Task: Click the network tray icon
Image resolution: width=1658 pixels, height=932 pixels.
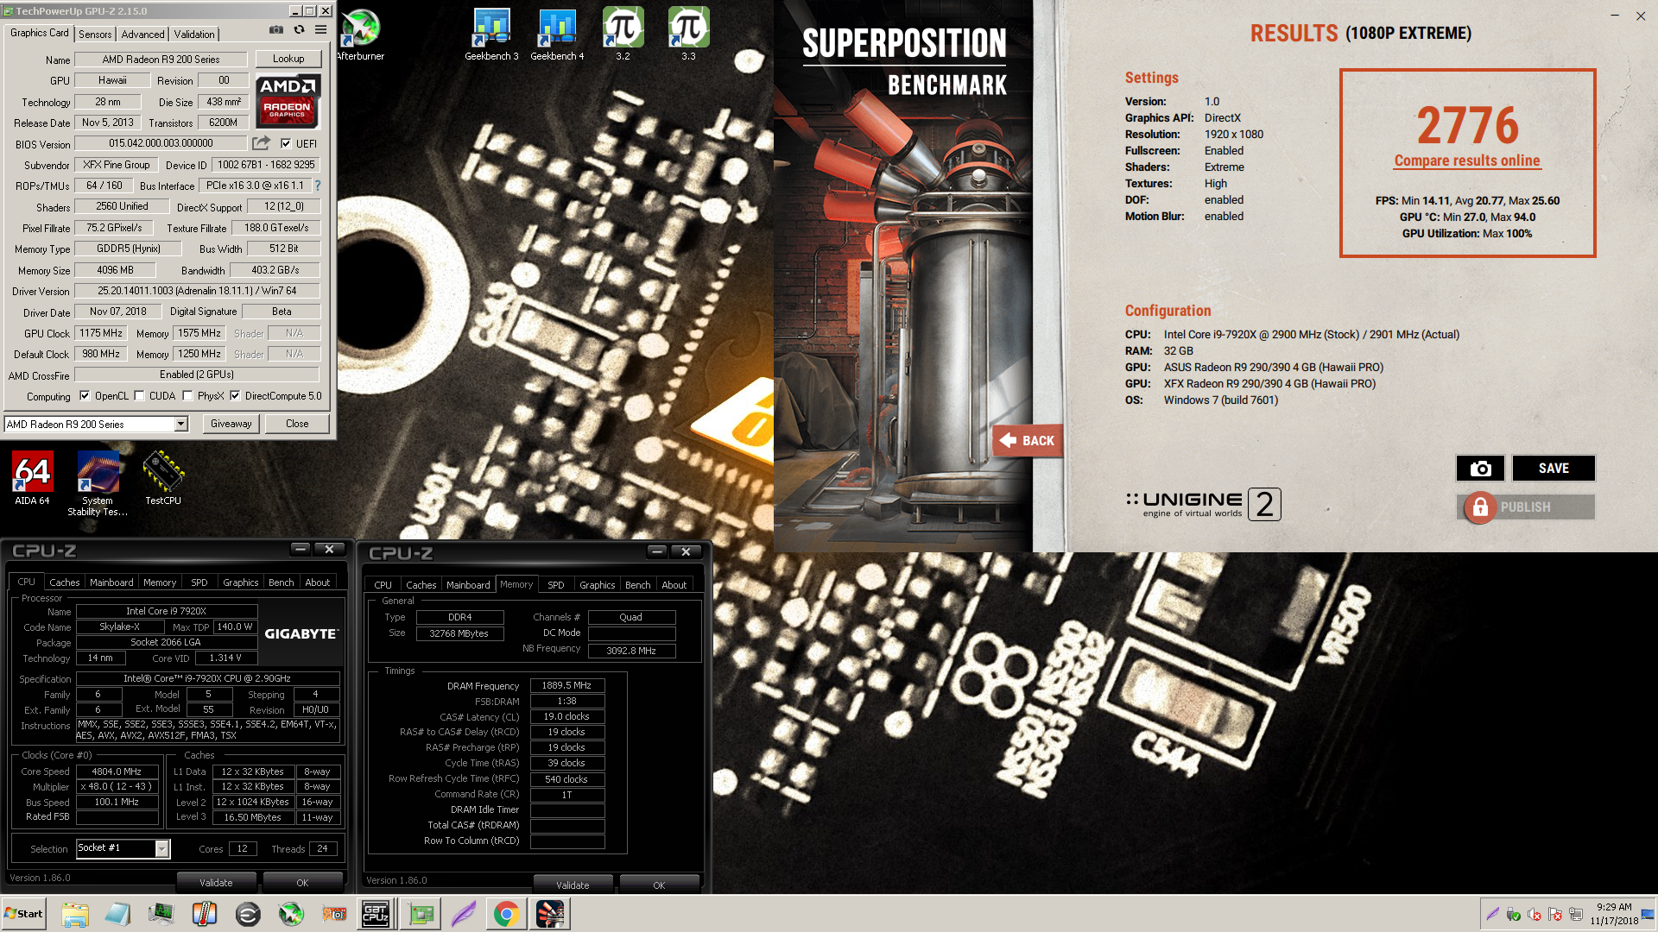Action: click(x=1576, y=915)
